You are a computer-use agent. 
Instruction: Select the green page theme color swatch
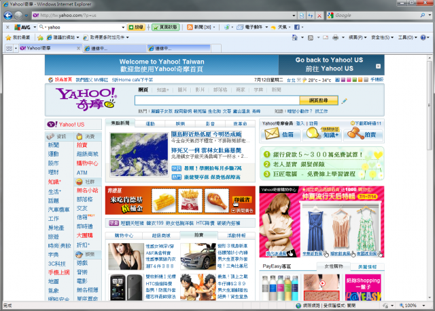tap(355, 80)
